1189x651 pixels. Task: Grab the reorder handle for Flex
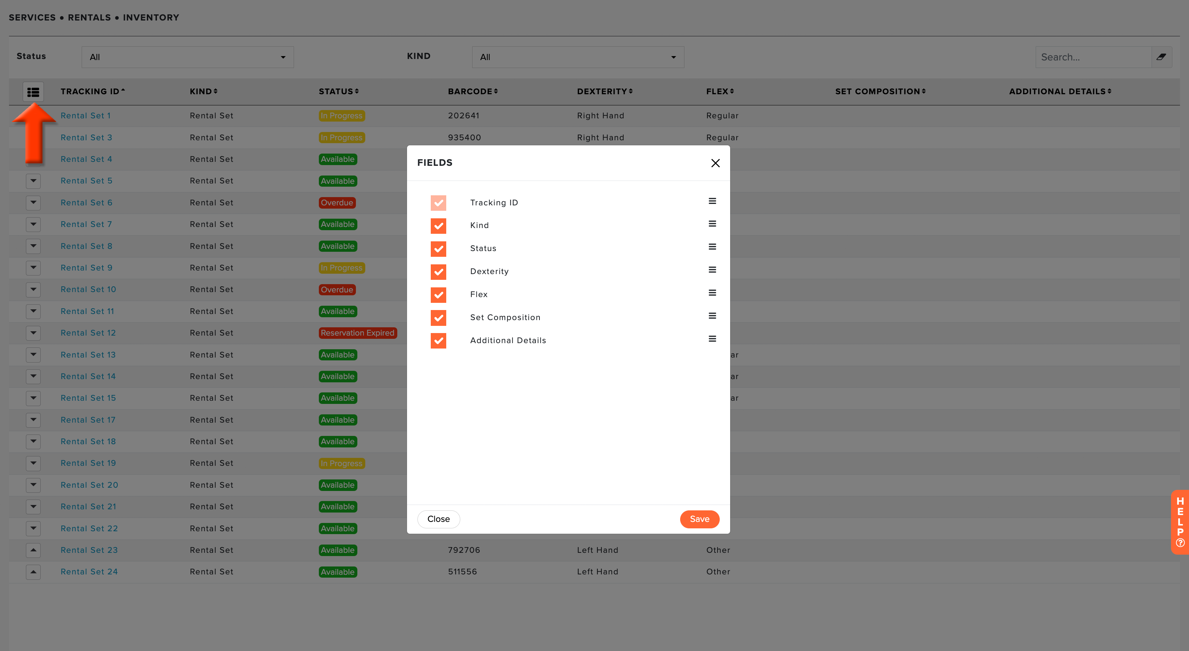tap(712, 293)
